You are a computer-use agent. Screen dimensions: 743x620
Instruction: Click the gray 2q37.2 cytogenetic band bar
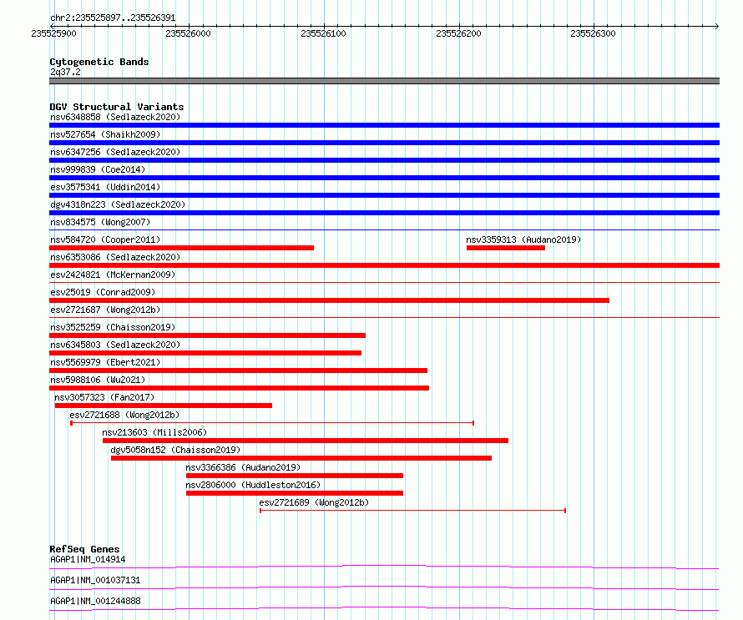pyautogui.click(x=384, y=81)
